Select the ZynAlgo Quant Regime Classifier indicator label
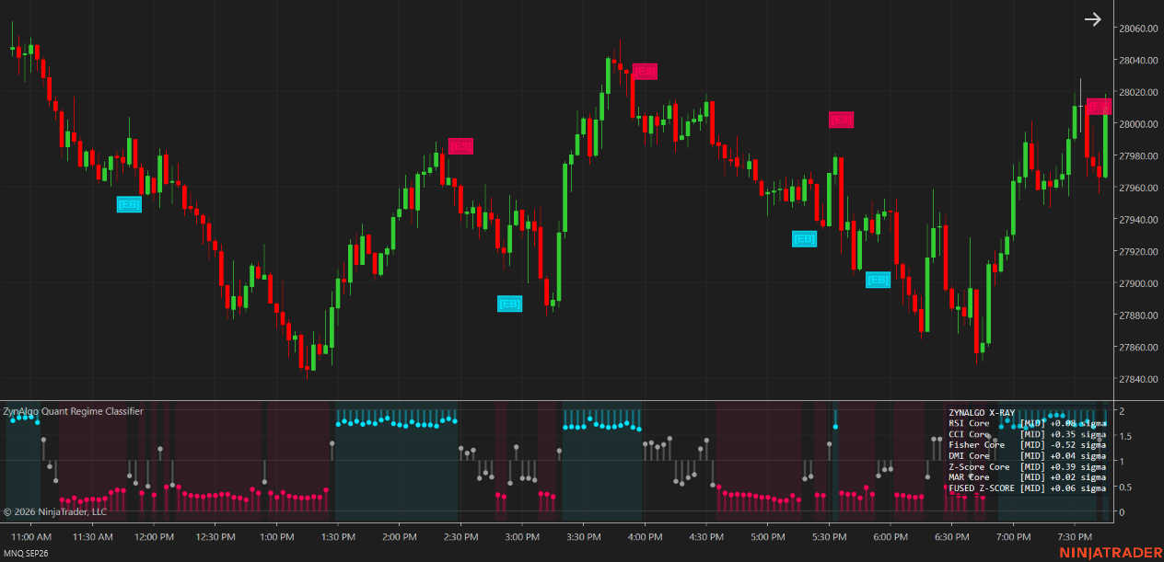 click(x=73, y=411)
